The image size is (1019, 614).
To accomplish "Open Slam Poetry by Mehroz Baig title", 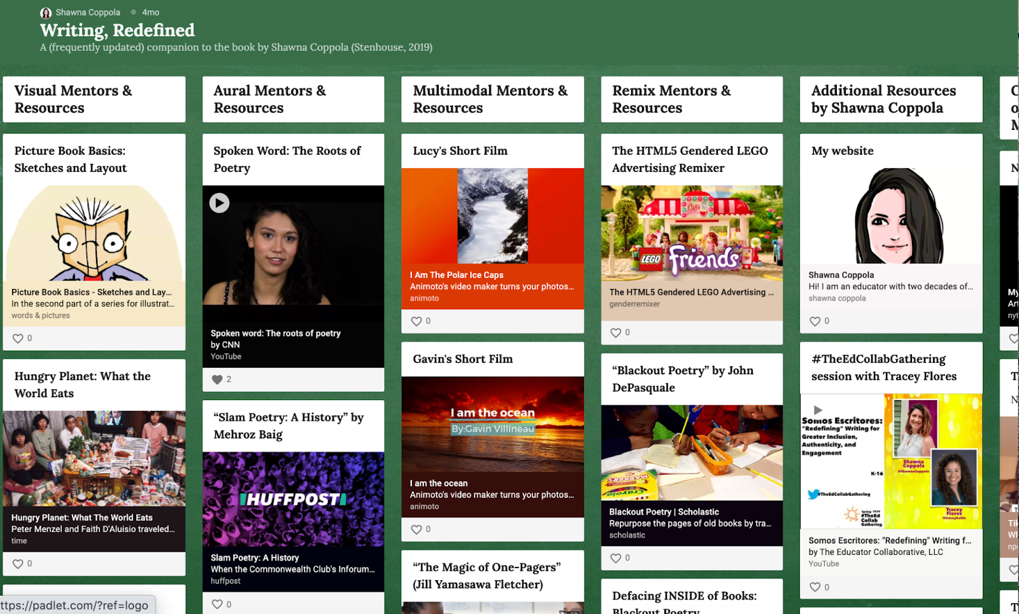I will tap(289, 426).
